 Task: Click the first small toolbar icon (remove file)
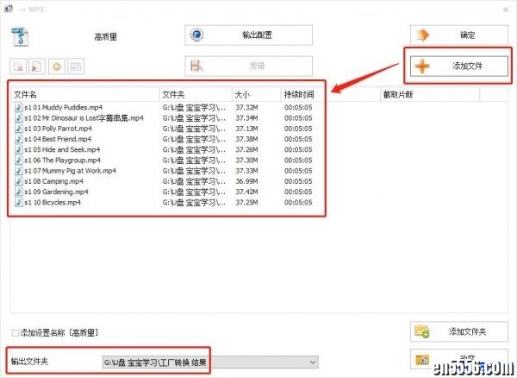point(19,66)
